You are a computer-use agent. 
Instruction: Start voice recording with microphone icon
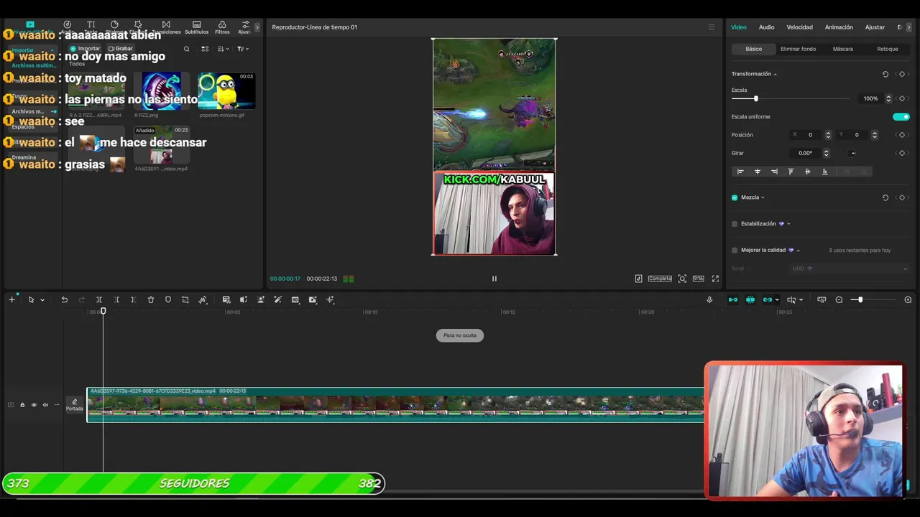point(709,299)
